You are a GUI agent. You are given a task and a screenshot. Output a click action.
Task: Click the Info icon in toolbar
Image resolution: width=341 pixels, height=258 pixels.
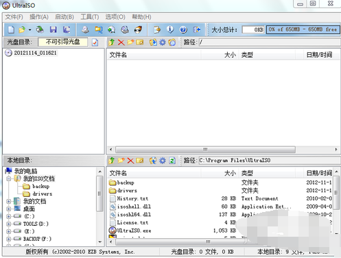coord(170,30)
